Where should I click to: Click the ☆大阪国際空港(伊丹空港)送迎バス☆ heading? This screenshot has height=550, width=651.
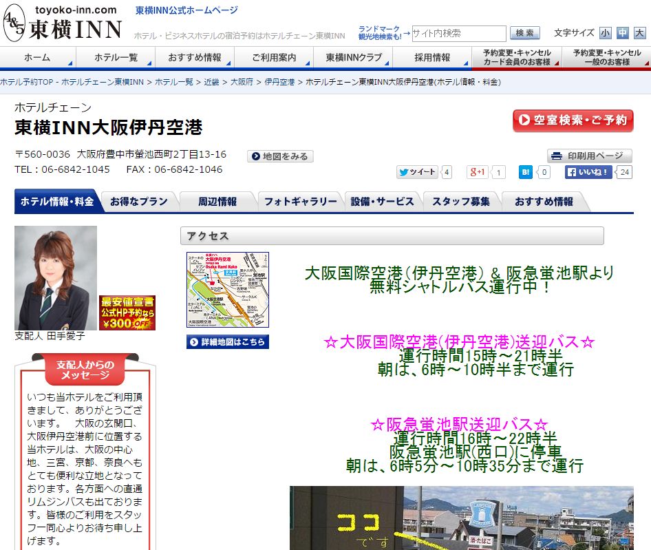tap(459, 342)
